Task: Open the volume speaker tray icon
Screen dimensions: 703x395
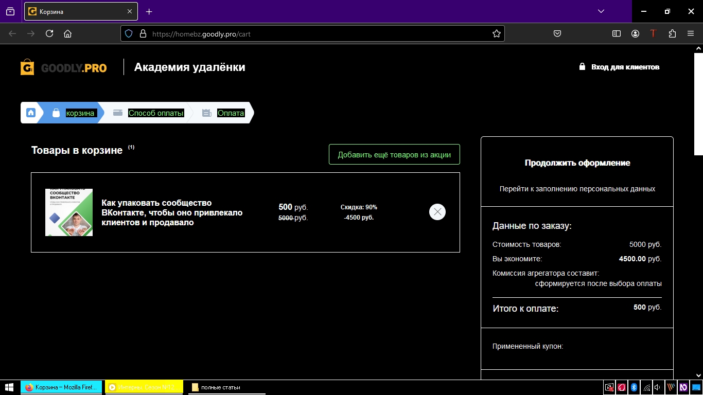Action: pyautogui.click(x=658, y=387)
